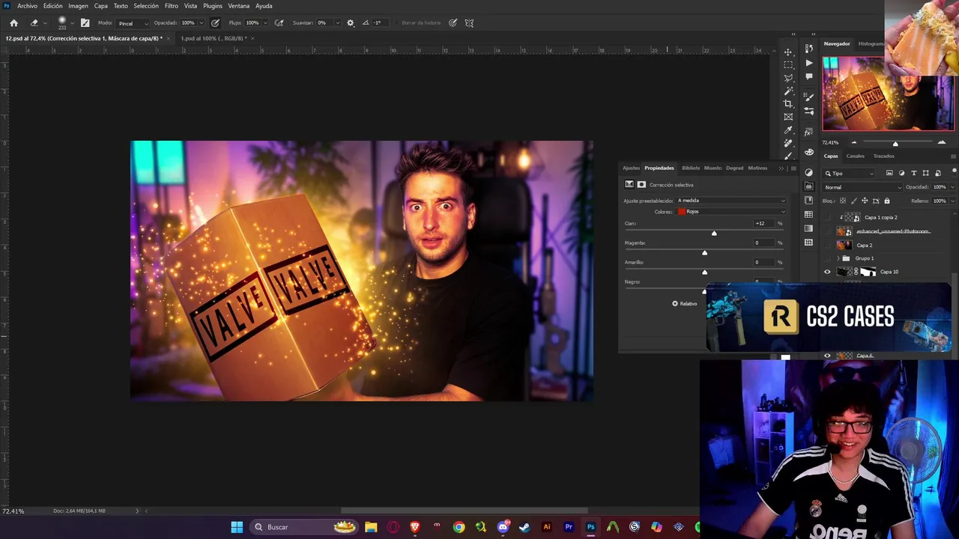Select the Move tool
959x539 pixels.
(788, 52)
